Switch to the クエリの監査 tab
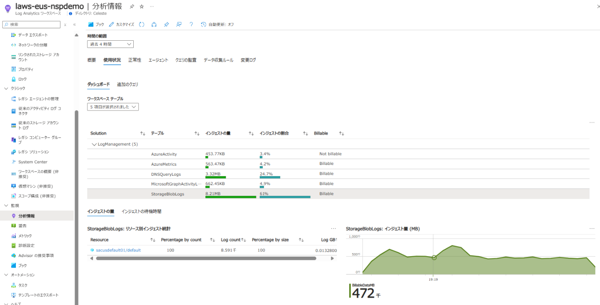 point(186,60)
